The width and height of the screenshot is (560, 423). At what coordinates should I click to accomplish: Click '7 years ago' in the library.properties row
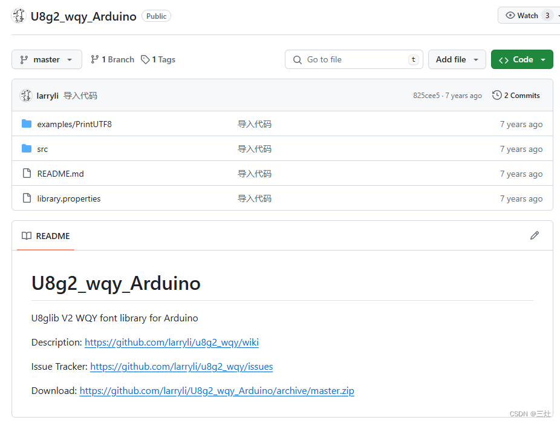(521, 198)
